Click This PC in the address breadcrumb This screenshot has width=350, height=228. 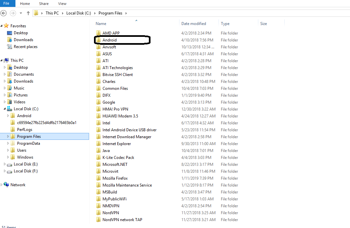click(x=52, y=13)
